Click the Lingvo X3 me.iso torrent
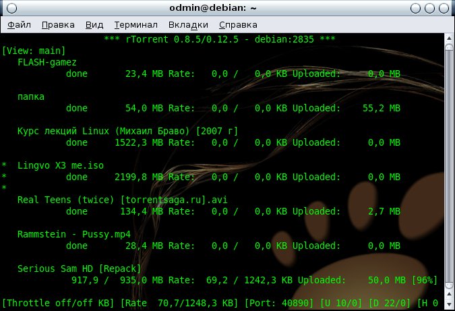This screenshot has width=455, height=311. point(61,165)
